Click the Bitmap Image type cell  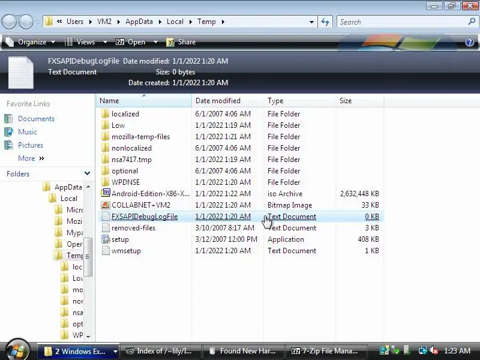[x=290, y=205]
